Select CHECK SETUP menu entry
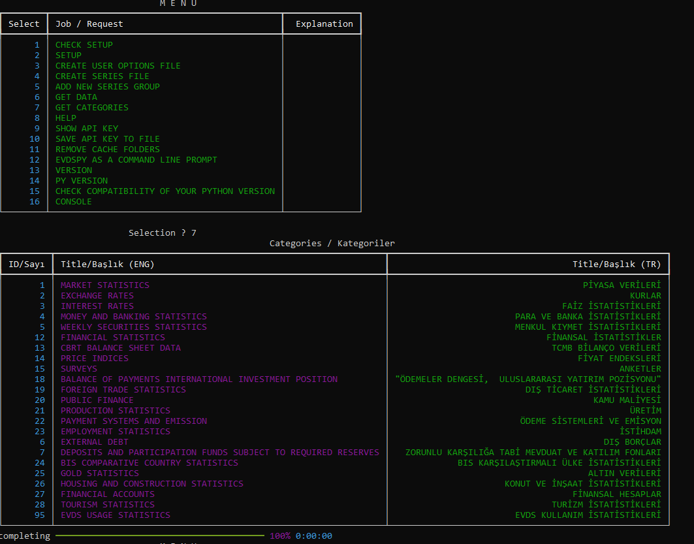Image resolution: width=694 pixels, height=544 pixels. [x=84, y=45]
